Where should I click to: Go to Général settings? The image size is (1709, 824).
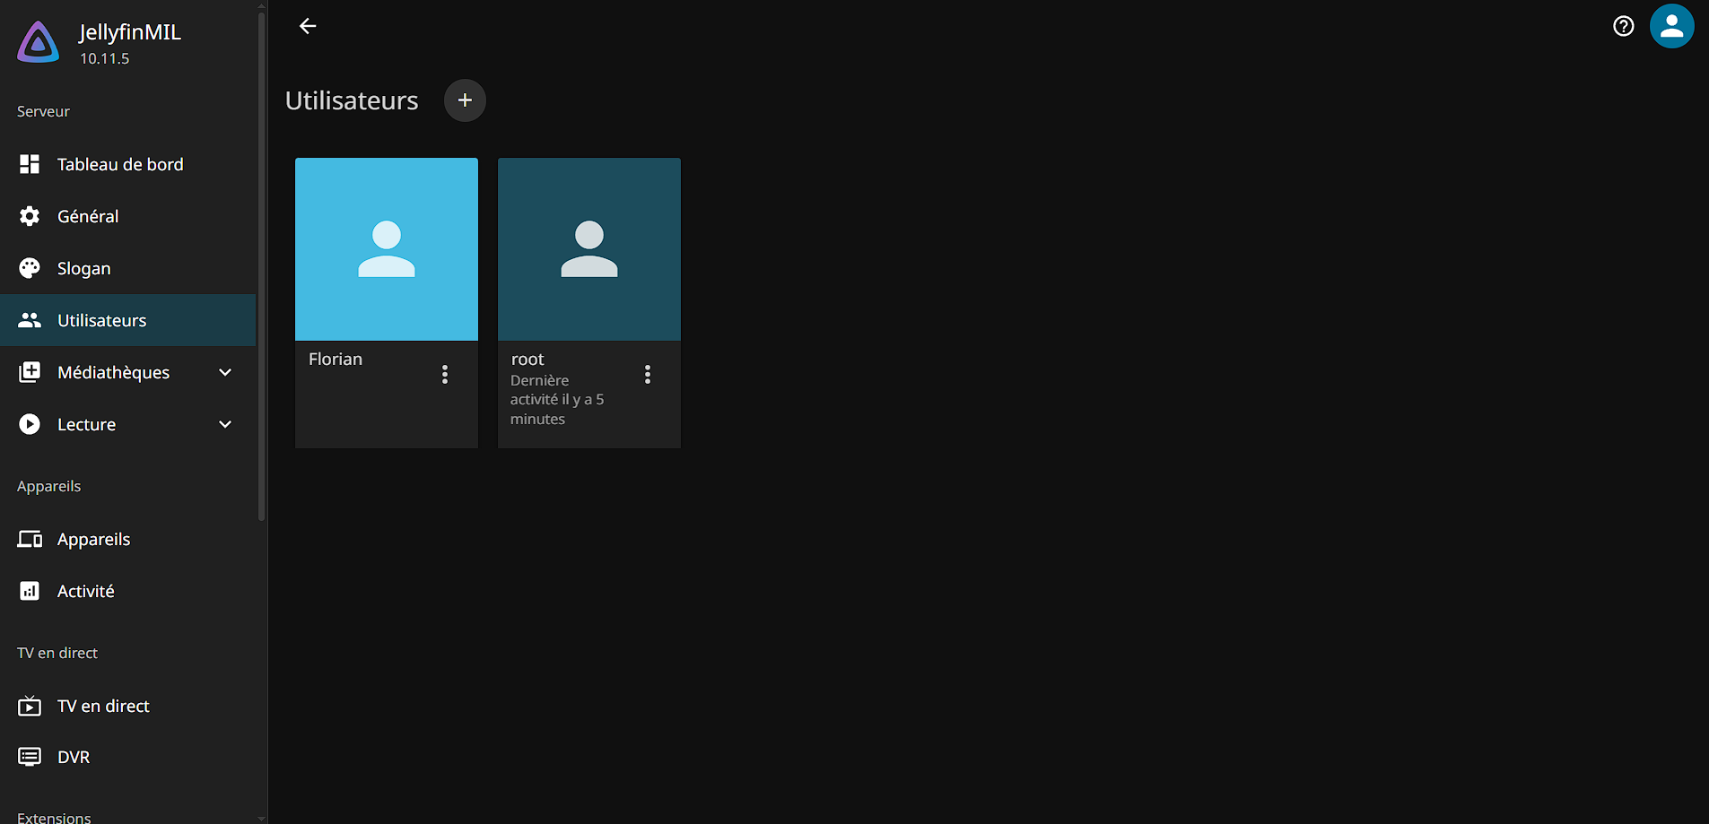click(x=88, y=216)
